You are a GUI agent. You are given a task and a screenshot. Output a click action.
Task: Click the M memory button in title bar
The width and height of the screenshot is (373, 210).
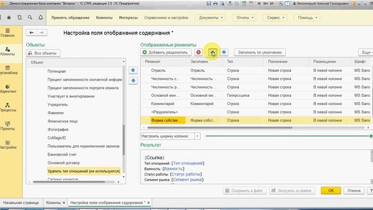click(x=259, y=3)
